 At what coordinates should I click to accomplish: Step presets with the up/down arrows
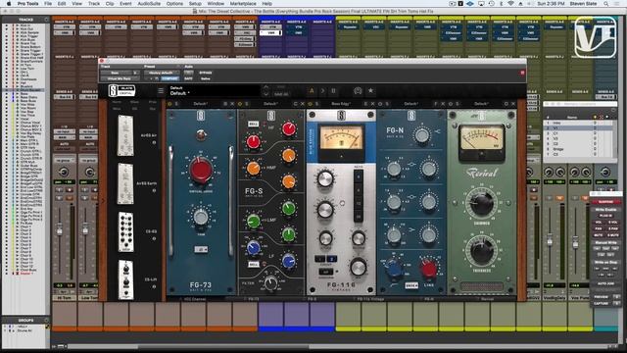pos(265,91)
